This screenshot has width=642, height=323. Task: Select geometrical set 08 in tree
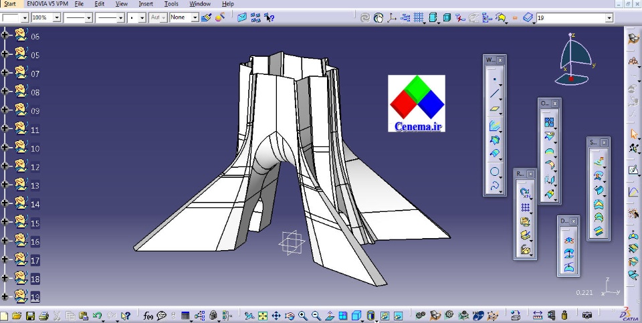click(35, 92)
